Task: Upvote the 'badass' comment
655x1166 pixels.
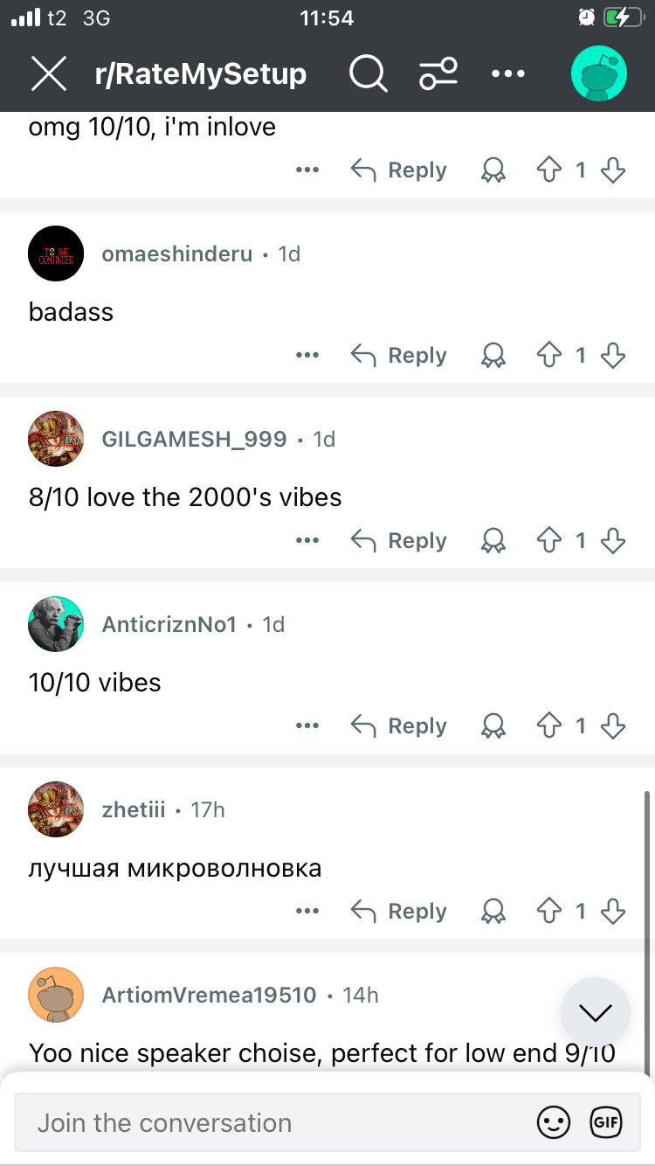Action: pos(548,355)
